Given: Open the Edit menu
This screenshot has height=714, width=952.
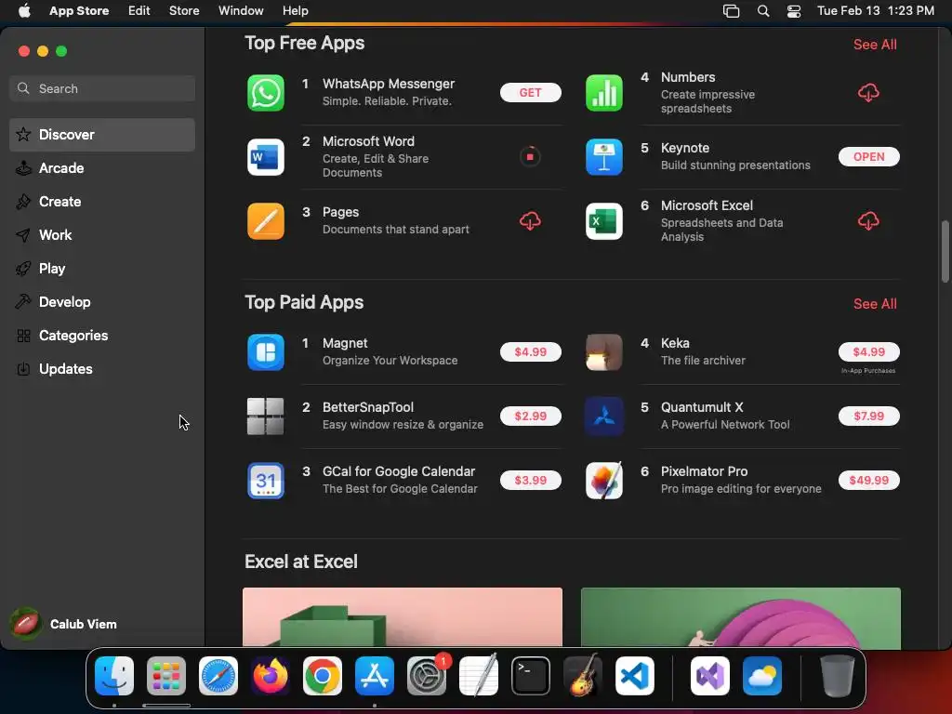Looking at the screenshot, I should tap(139, 11).
